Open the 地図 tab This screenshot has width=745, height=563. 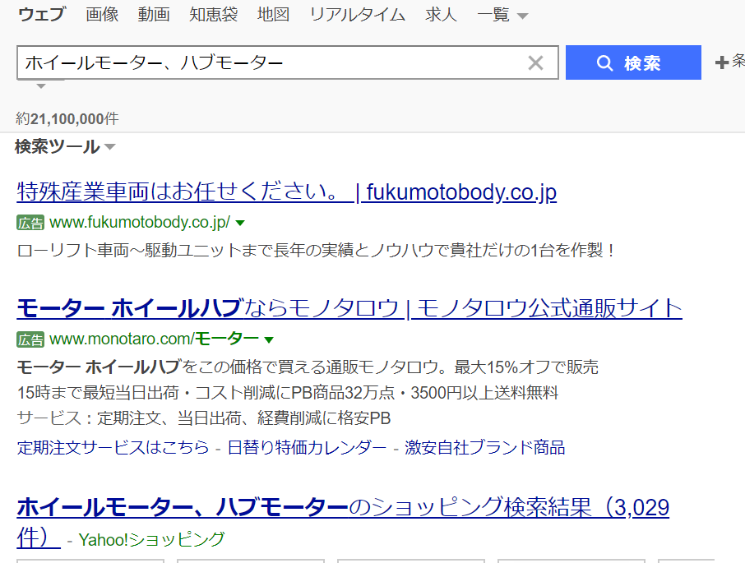coord(273,14)
